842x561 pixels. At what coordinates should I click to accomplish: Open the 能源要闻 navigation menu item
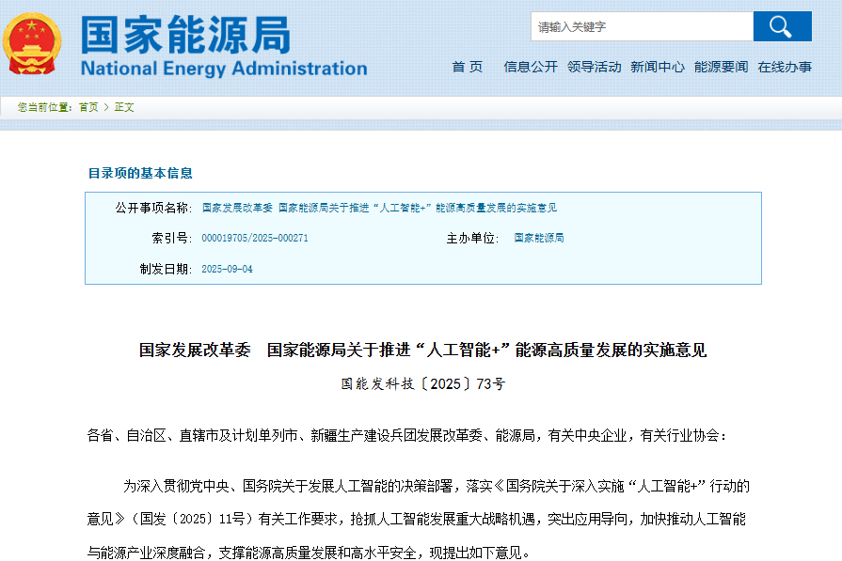coord(721,67)
